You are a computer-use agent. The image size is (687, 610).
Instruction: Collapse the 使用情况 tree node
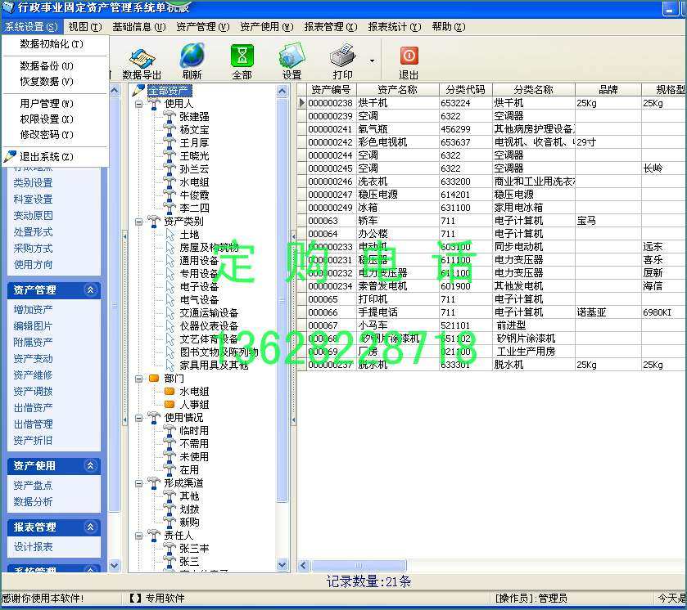(x=139, y=419)
